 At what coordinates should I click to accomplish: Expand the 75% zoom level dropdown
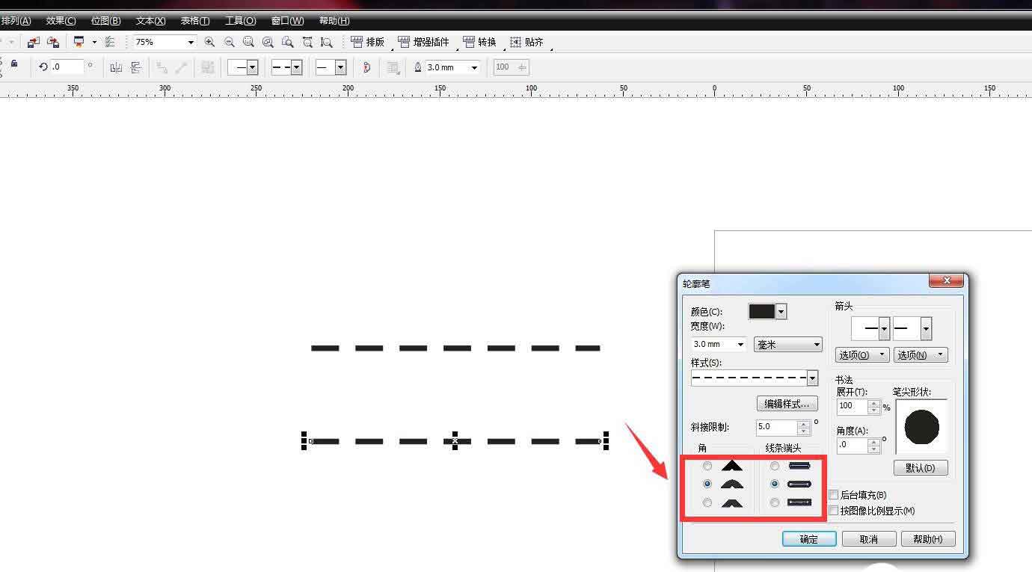point(191,43)
